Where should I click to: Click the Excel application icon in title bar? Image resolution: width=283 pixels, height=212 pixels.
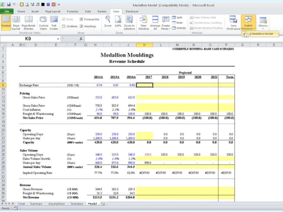3,4
